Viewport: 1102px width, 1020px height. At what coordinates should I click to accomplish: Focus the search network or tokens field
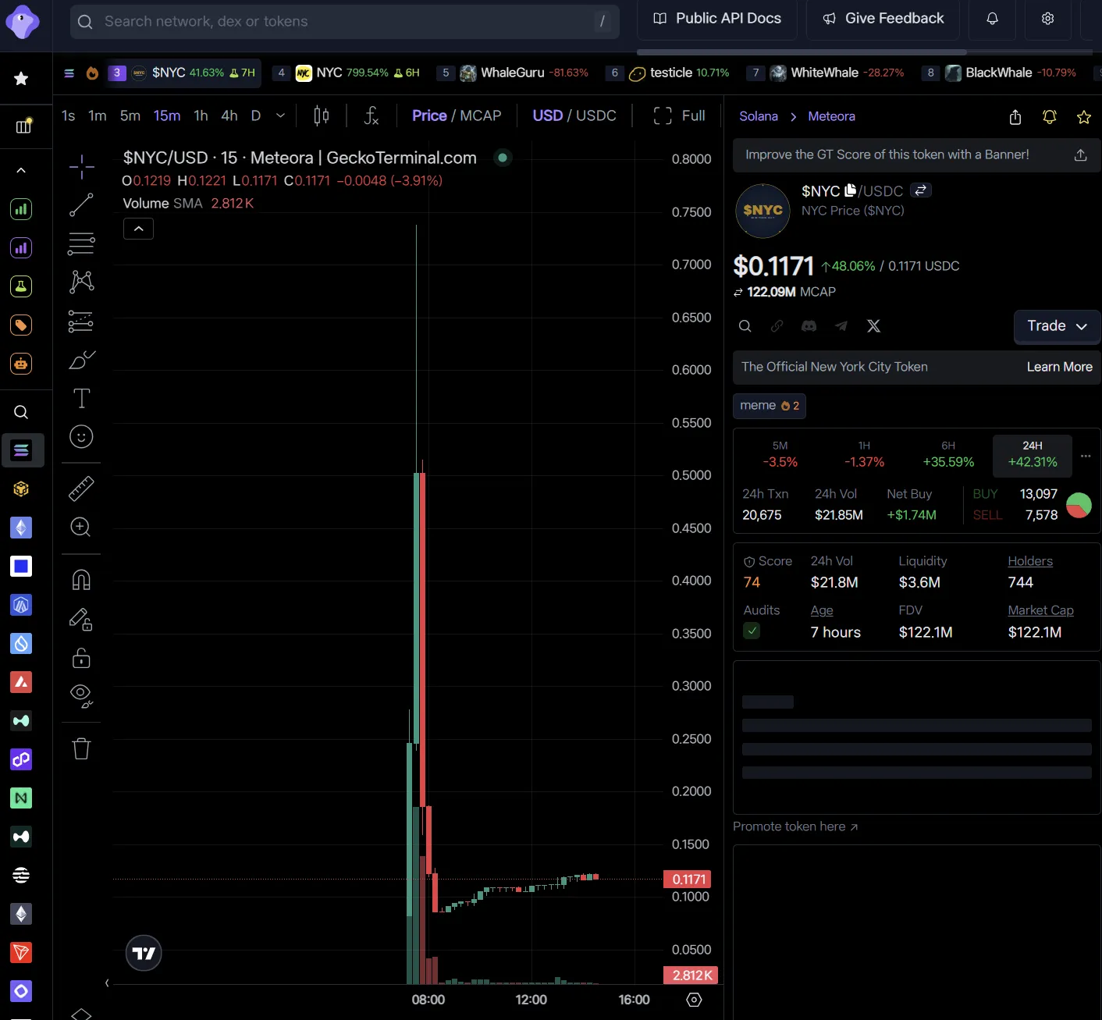343,22
